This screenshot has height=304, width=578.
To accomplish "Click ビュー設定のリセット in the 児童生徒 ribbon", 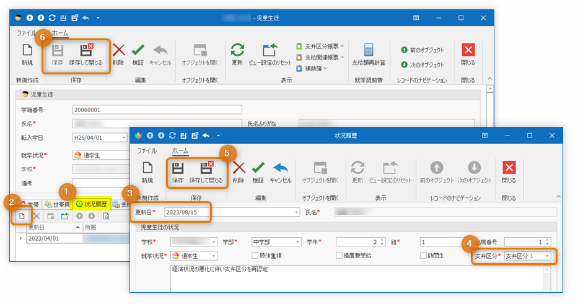I will click(x=270, y=54).
